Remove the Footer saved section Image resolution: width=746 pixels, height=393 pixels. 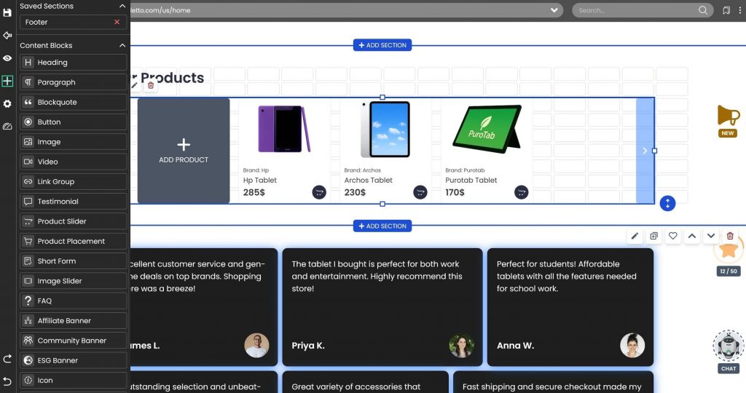[117, 22]
